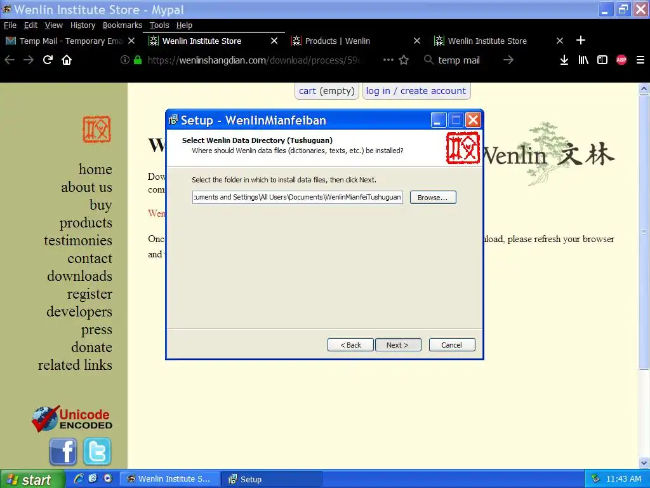Open about us in the sidebar
This screenshot has height=488, width=650.
point(86,187)
